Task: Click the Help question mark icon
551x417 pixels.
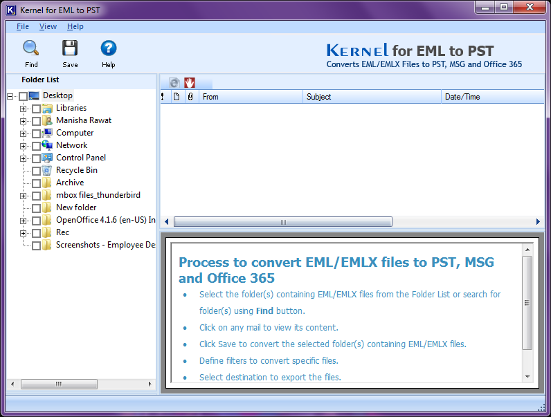Action: tap(109, 48)
